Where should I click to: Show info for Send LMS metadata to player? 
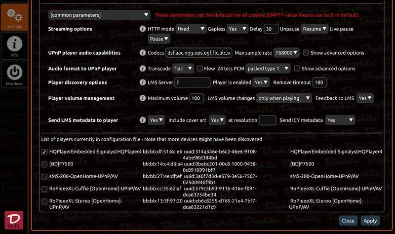pos(143,120)
